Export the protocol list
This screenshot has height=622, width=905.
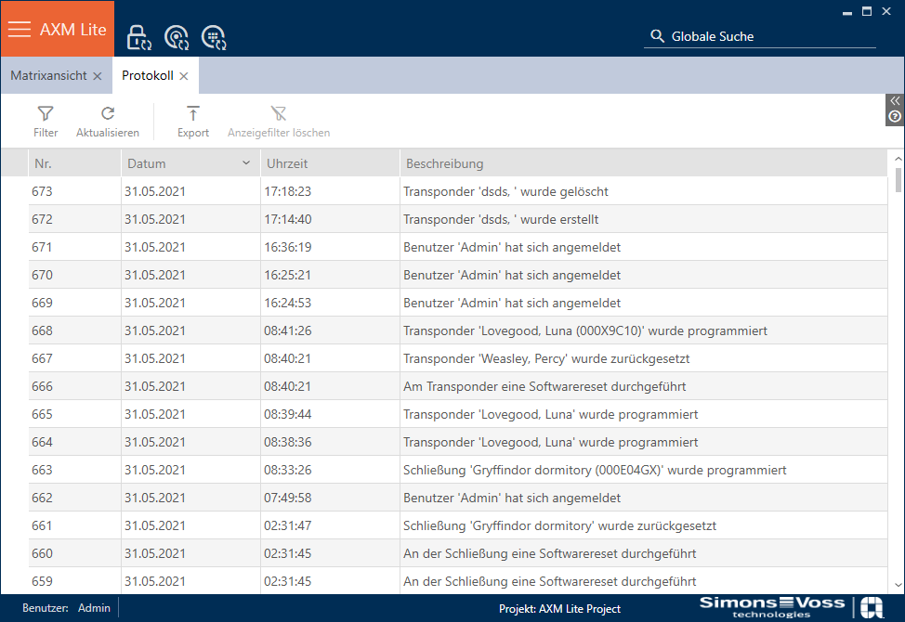[193, 121]
